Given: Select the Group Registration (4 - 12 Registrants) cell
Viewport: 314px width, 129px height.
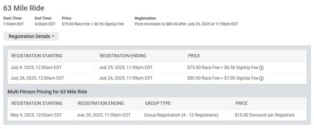Looking at the screenshot, I should [187, 115].
